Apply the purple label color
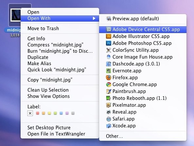The width and height of the screenshot is (194, 146). tap(67, 113)
